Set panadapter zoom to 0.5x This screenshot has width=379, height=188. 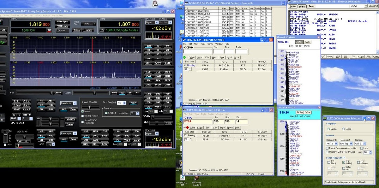[114, 93]
